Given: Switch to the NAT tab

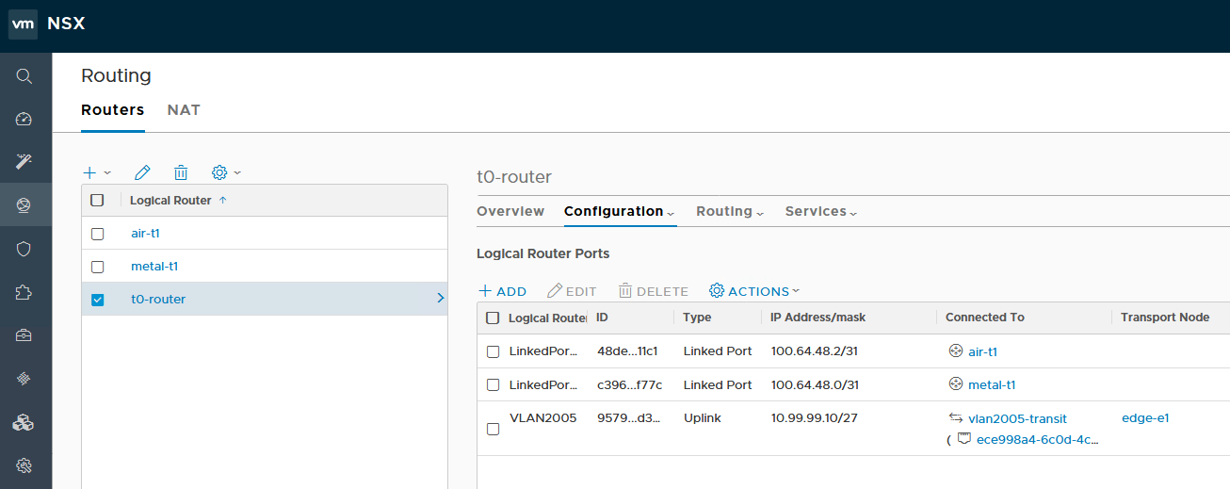Looking at the screenshot, I should (x=184, y=110).
